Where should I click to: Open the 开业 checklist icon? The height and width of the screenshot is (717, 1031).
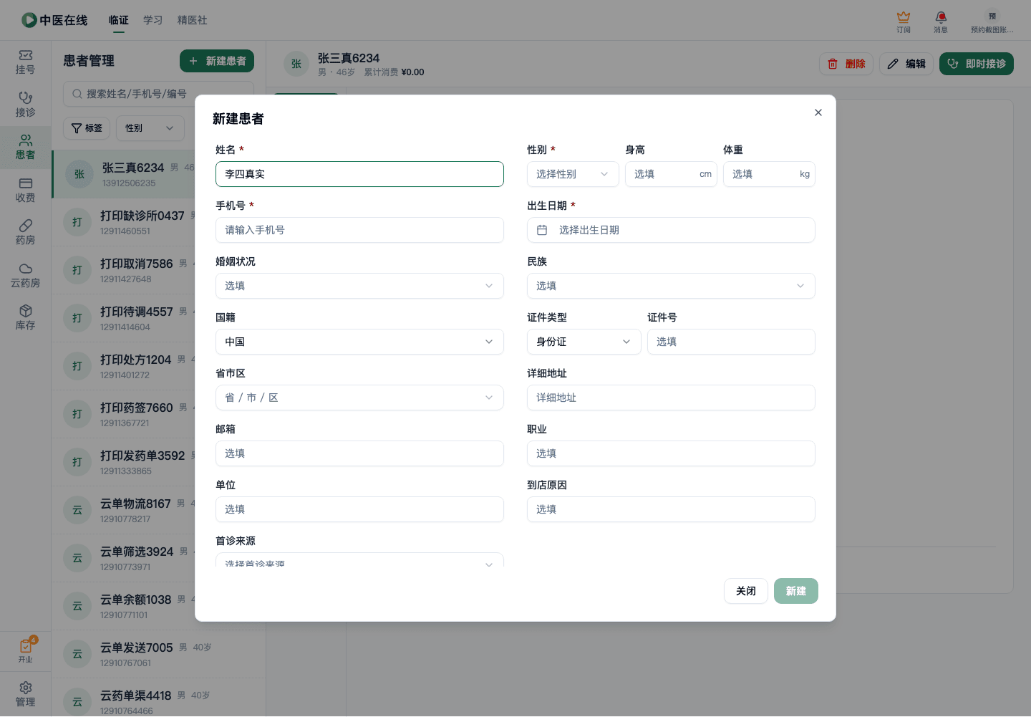25,650
